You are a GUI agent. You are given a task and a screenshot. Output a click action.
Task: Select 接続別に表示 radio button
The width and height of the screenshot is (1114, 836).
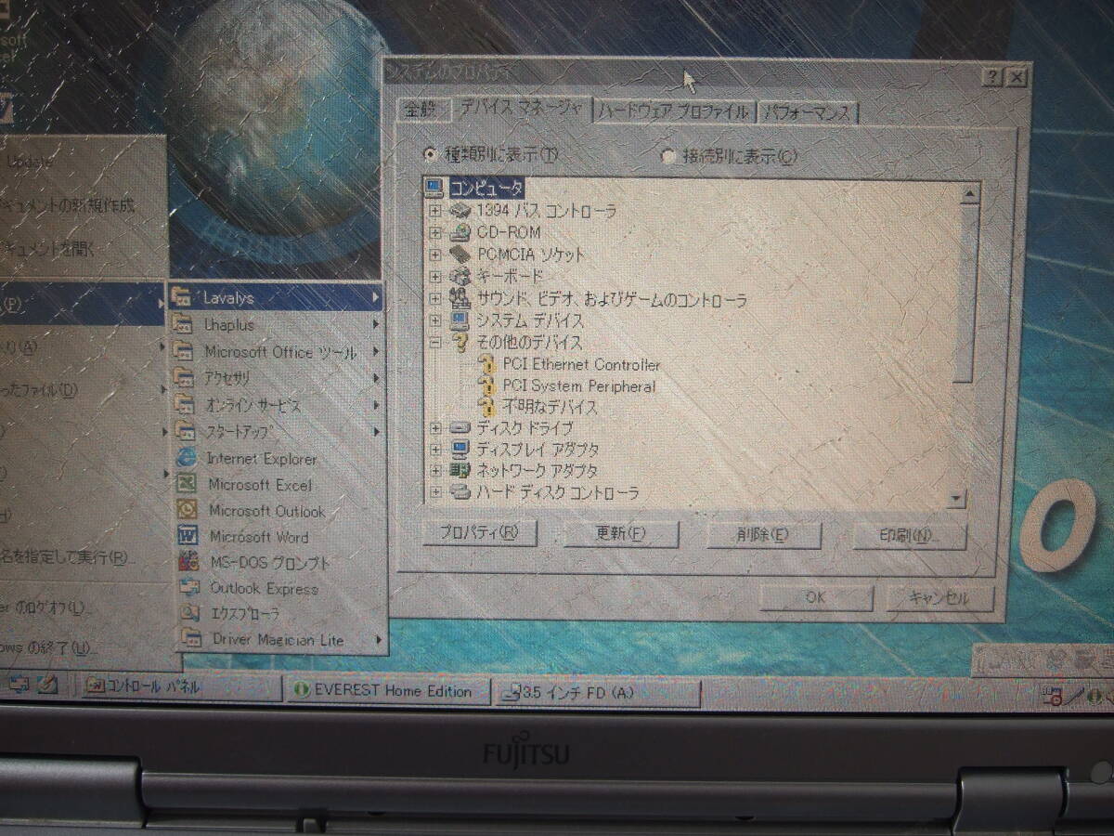point(668,156)
